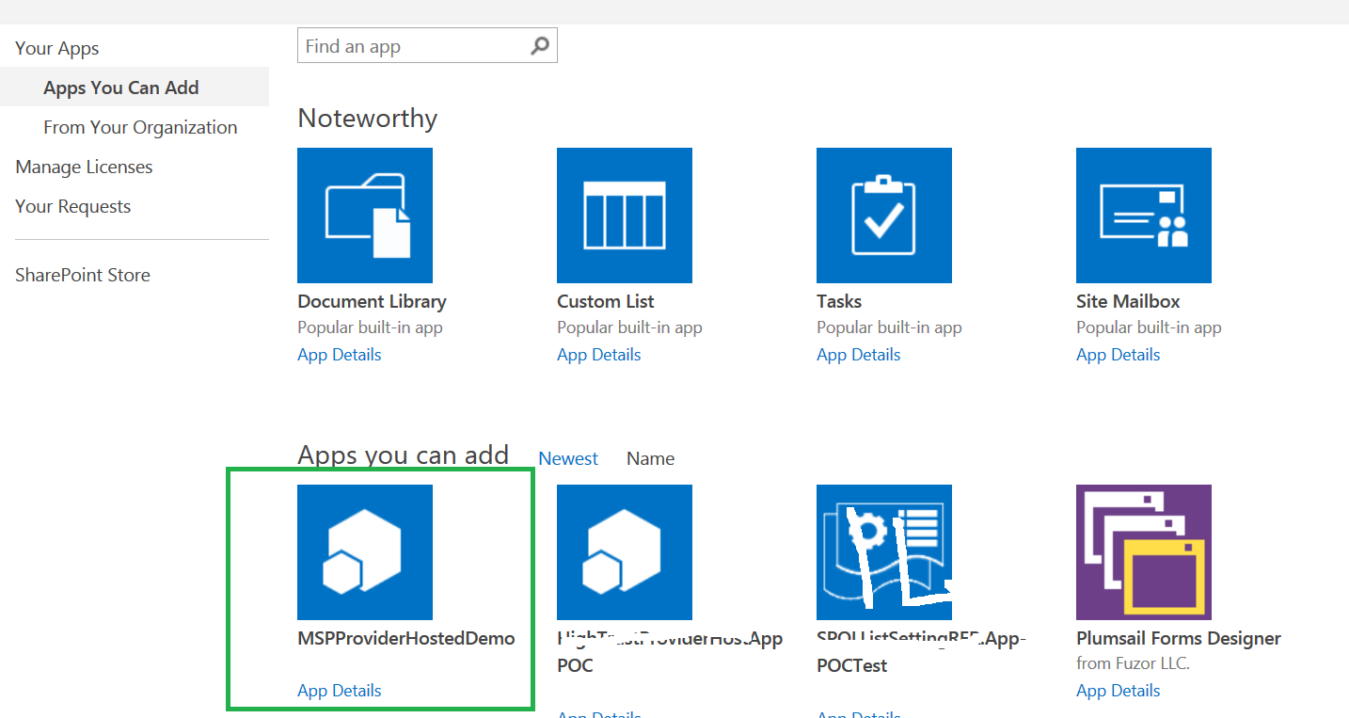Open the Document Library app icon
This screenshot has height=718, width=1349.
point(365,215)
